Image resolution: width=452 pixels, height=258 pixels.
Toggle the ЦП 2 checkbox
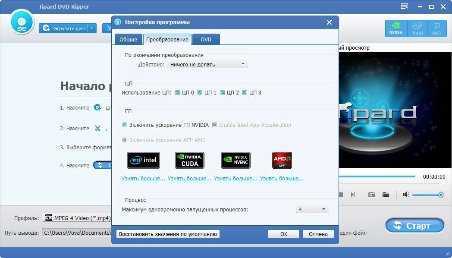[222, 92]
